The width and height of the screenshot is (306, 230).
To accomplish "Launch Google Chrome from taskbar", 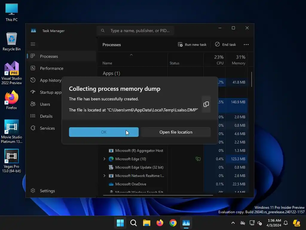I will 173,223.
